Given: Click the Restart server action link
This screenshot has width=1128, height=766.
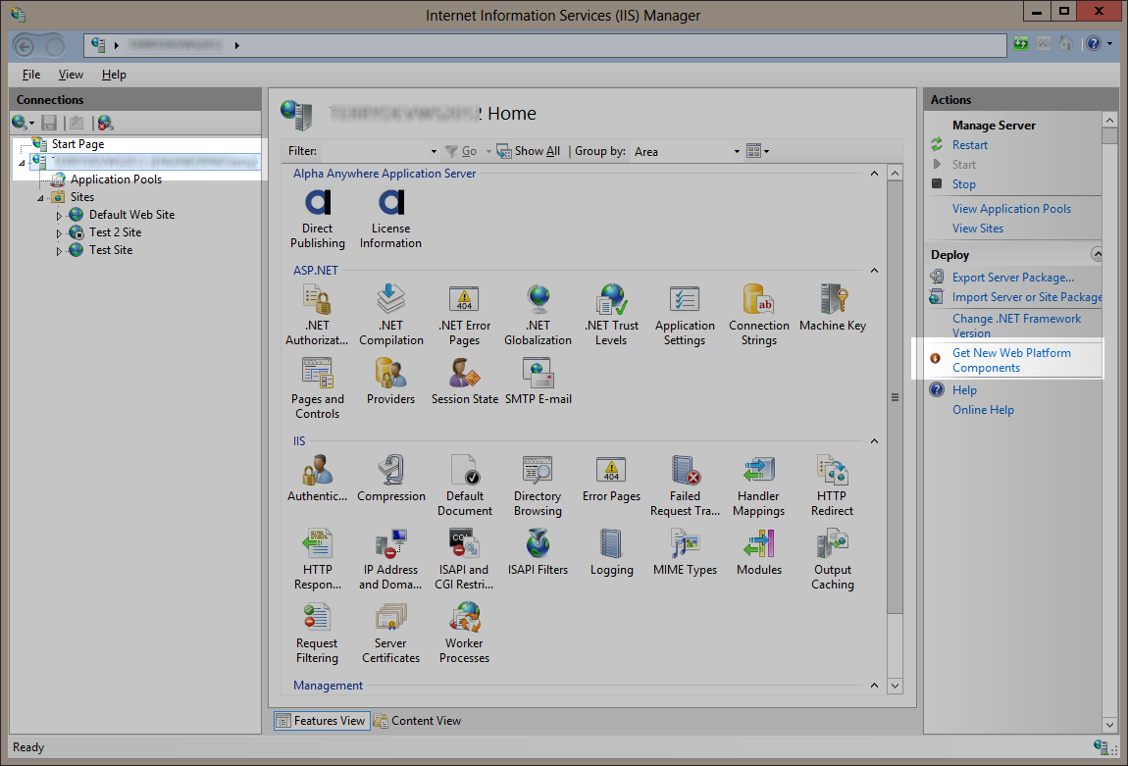Looking at the screenshot, I should click(x=969, y=145).
